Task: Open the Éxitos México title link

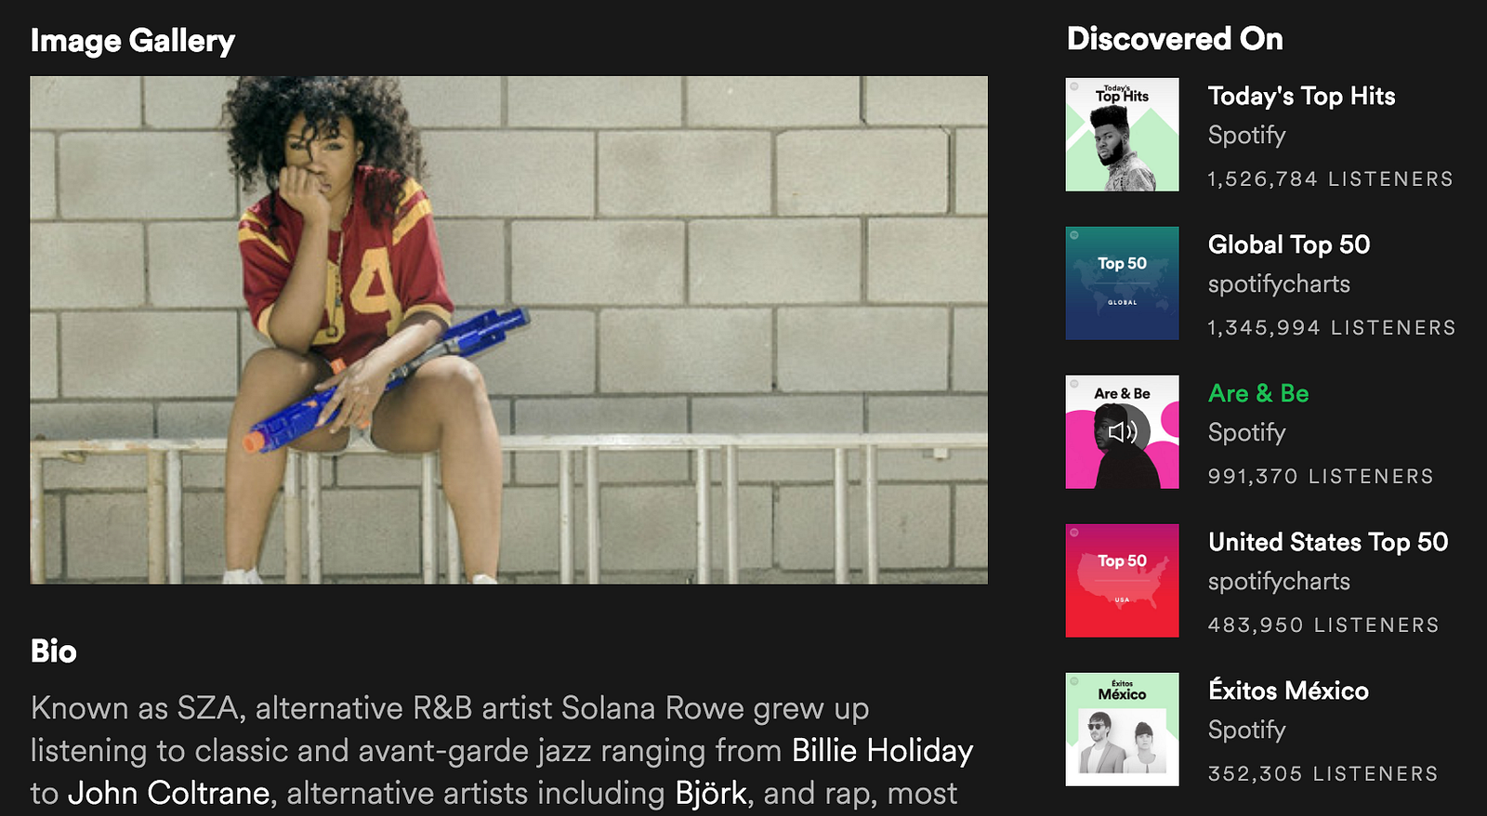Action: pyautogui.click(x=1288, y=691)
